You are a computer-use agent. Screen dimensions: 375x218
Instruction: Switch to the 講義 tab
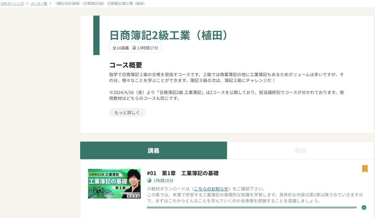153,150
